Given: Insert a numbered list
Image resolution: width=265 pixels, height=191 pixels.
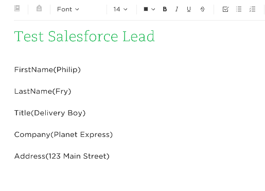Looking at the screenshot, I should 253,9.
